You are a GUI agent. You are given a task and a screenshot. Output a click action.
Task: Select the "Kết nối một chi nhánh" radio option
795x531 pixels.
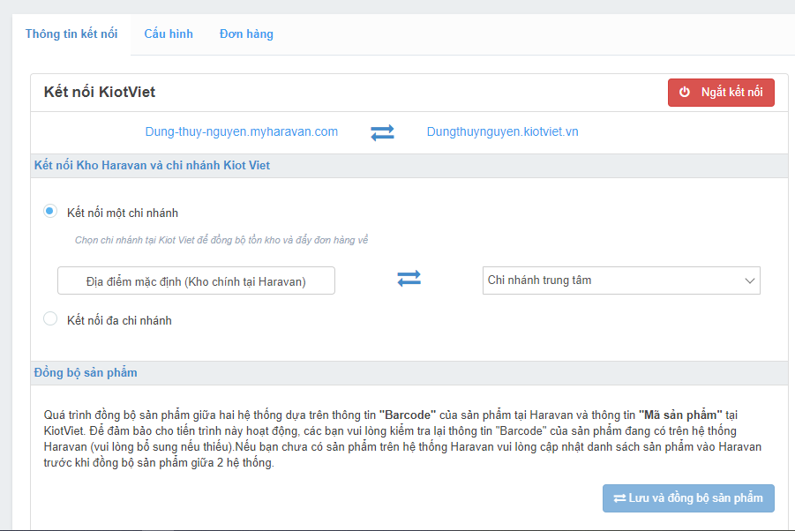pos(50,212)
